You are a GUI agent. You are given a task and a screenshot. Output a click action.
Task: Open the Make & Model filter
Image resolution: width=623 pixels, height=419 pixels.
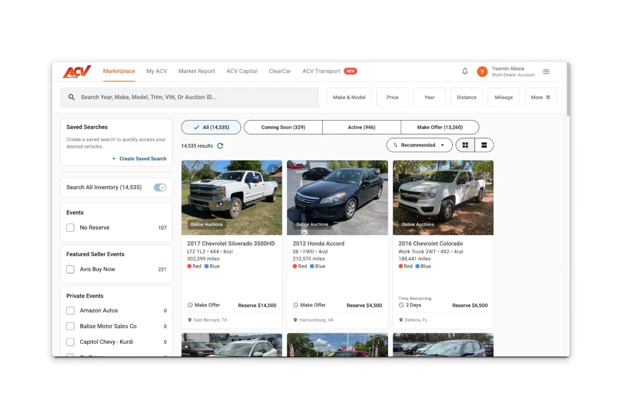click(x=349, y=97)
